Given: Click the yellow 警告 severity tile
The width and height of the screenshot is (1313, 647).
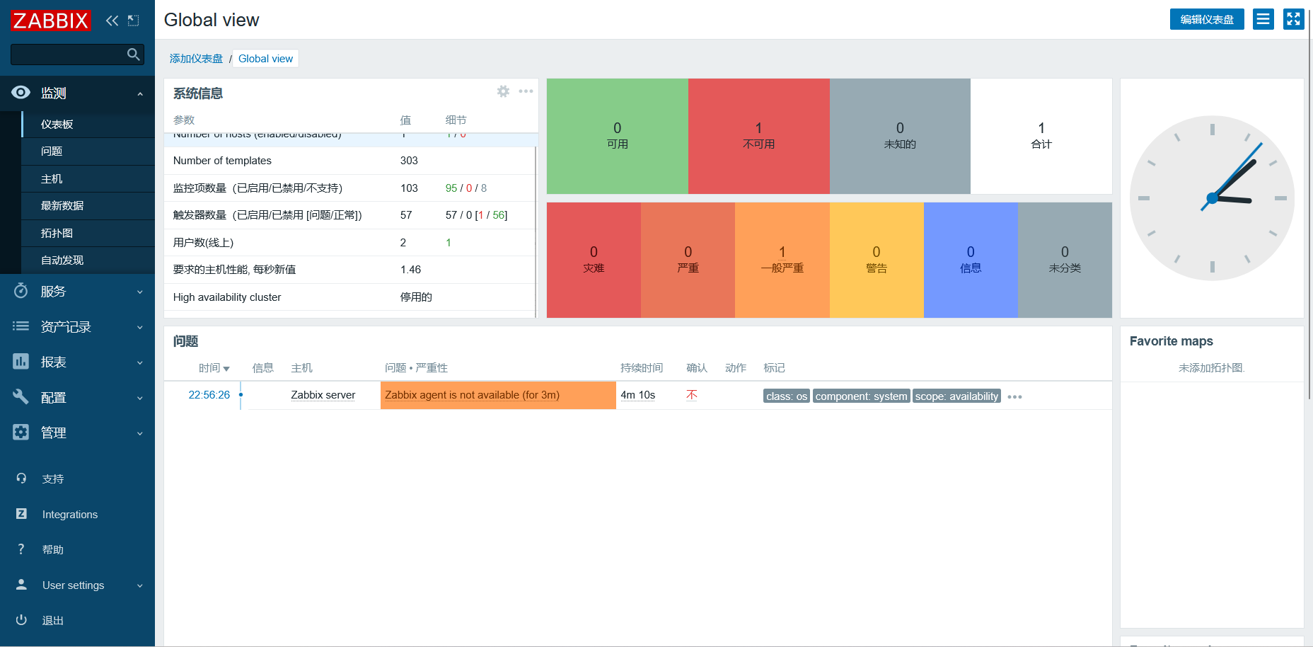Looking at the screenshot, I should 877,260.
